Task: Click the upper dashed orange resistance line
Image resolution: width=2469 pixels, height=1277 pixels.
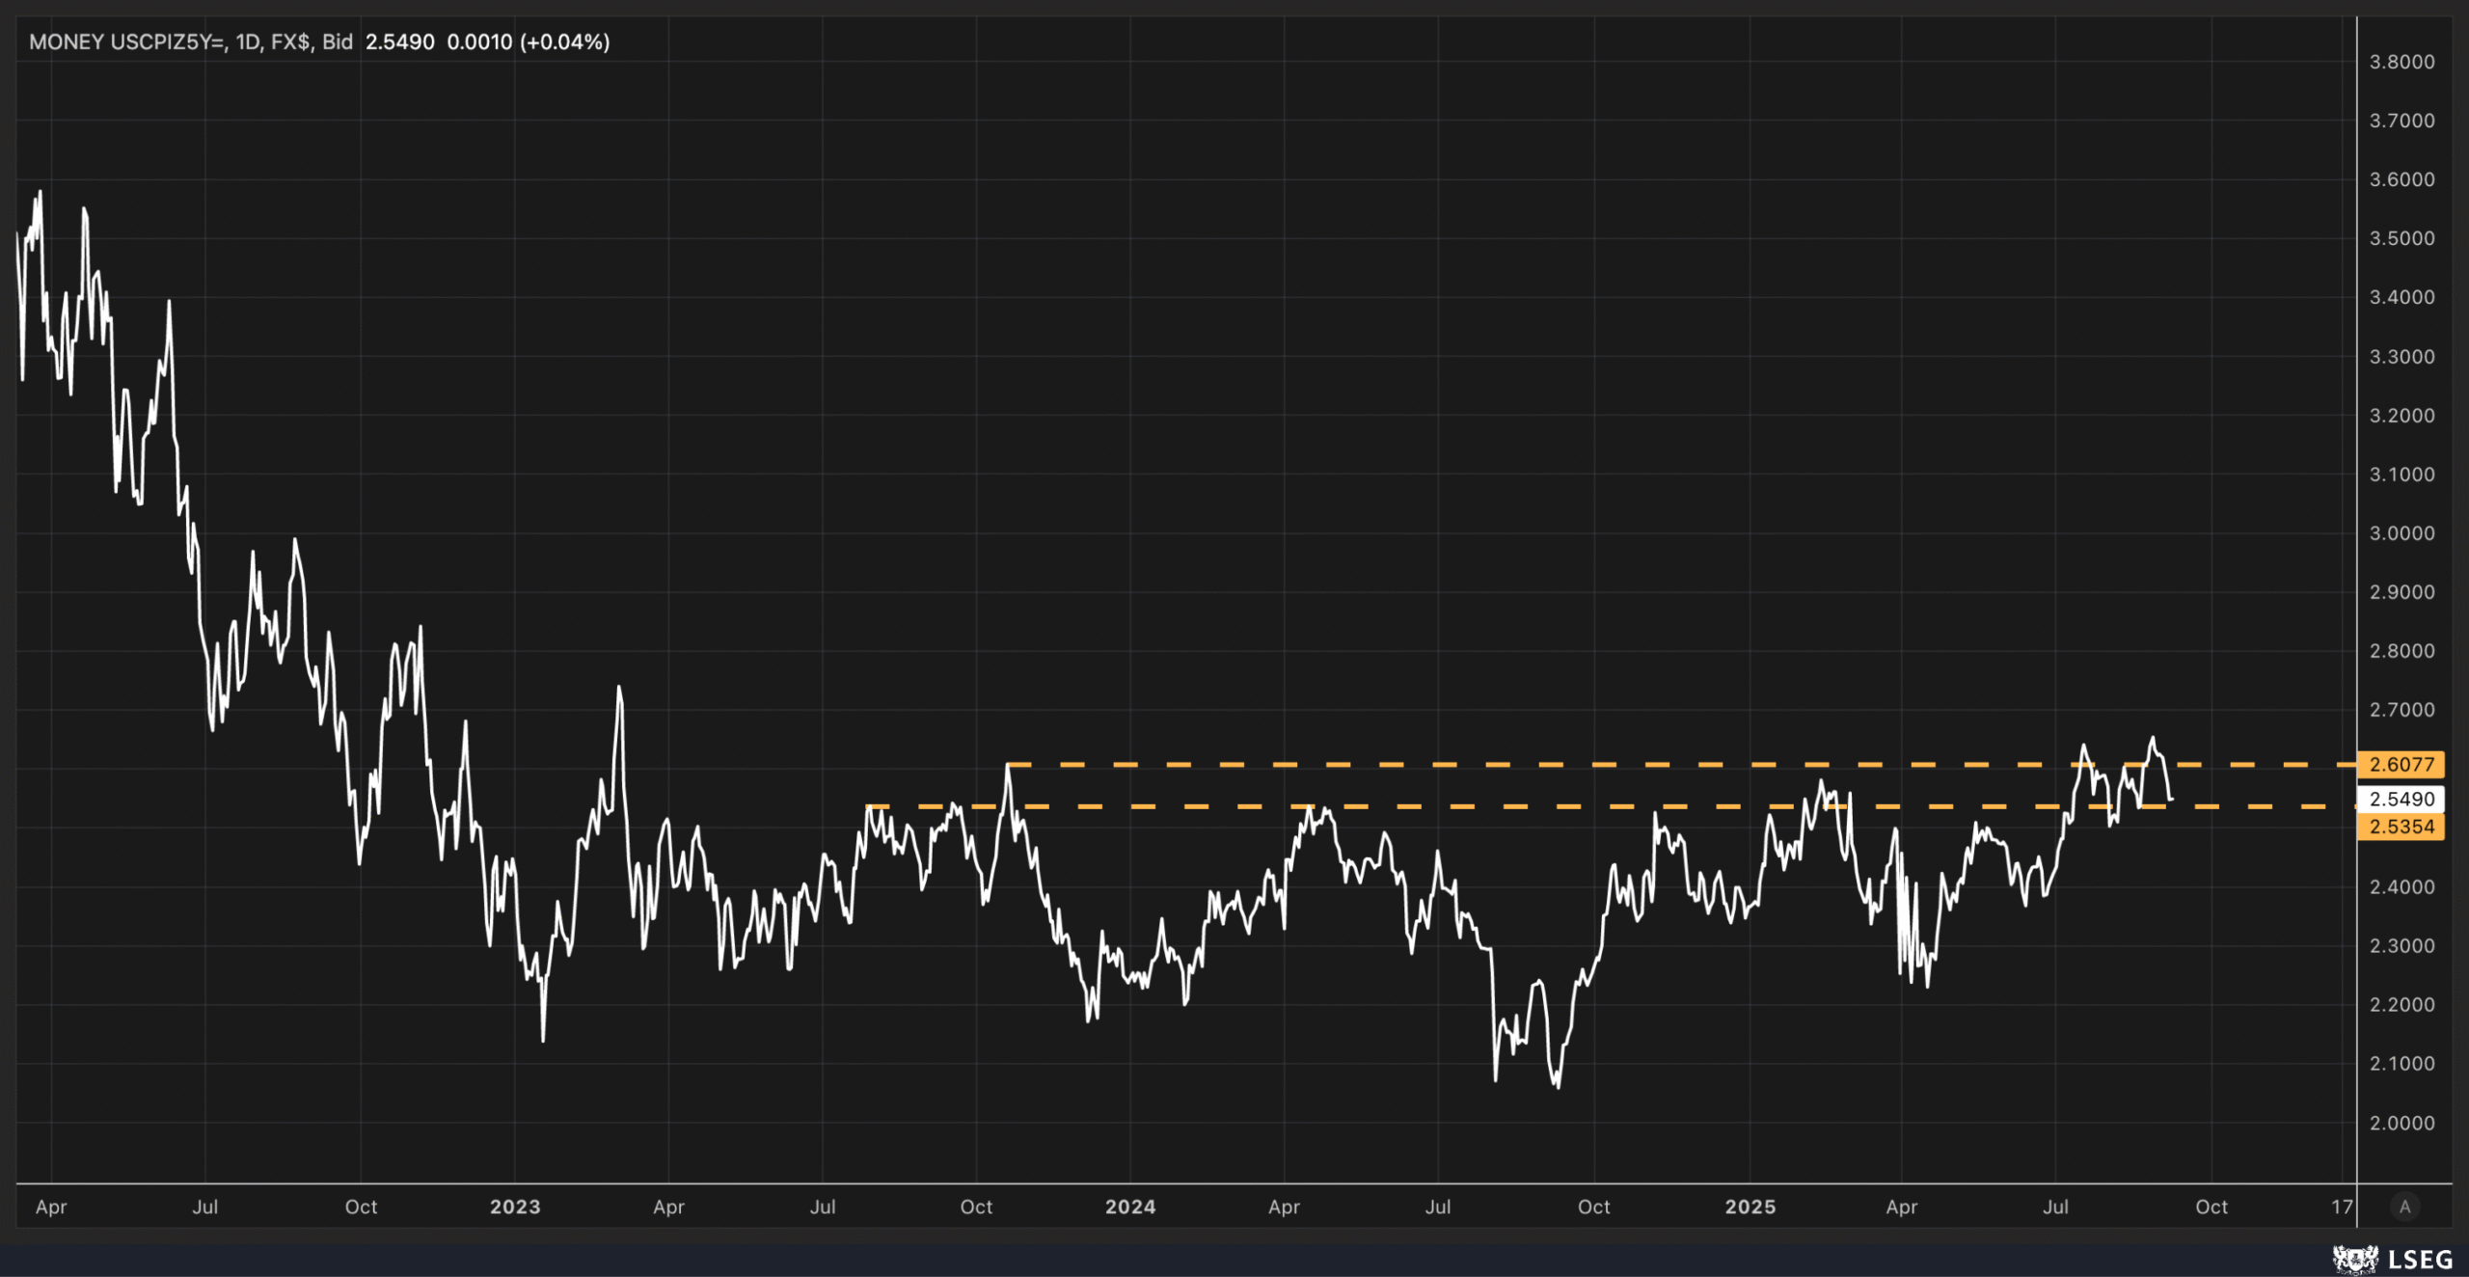Action: click(1681, 765)
